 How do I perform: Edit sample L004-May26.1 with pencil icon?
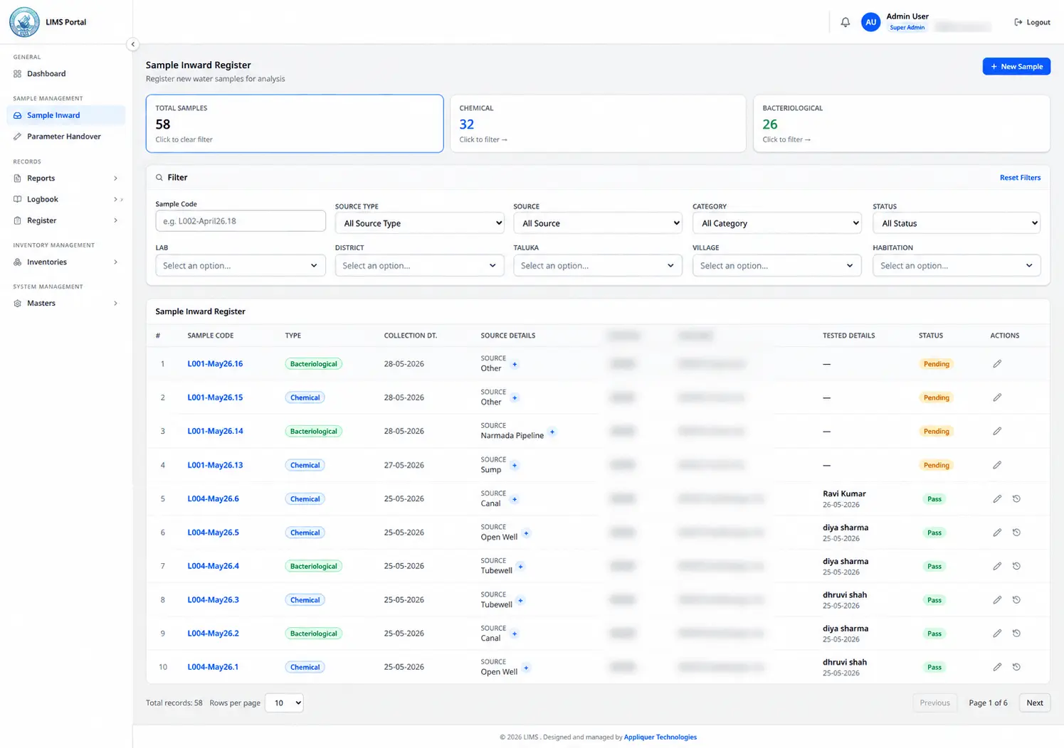pyautogui.click(x=997, y=667)
